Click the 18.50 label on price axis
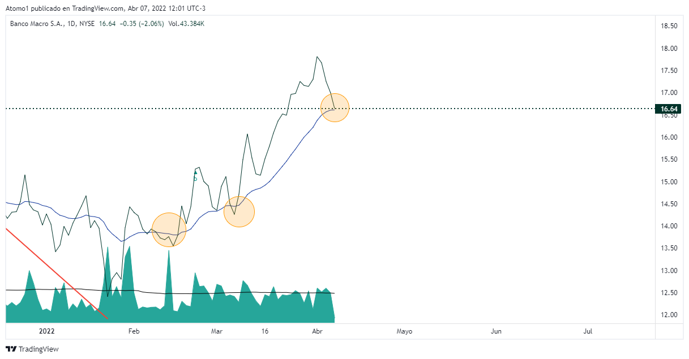The width and height of the screenshot is (689, 359). coord(669,26)
